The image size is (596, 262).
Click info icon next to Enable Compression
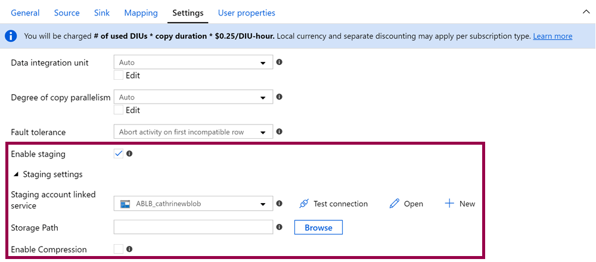pyautogui.click(x=129, y=249)
